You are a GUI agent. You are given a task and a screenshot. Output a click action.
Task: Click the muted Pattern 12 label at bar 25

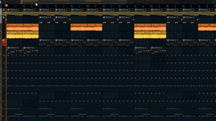pyautogui.click(x=79, y=109)
